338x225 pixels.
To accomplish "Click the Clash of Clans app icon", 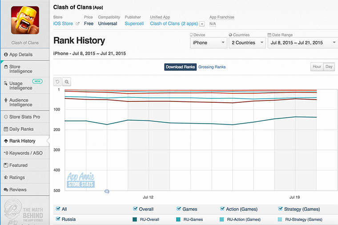I will (x=25, y=20).
